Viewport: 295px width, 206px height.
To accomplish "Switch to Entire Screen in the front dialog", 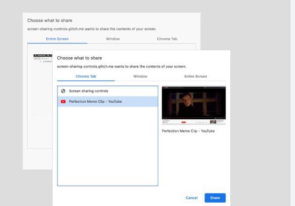I will [196, 77].
